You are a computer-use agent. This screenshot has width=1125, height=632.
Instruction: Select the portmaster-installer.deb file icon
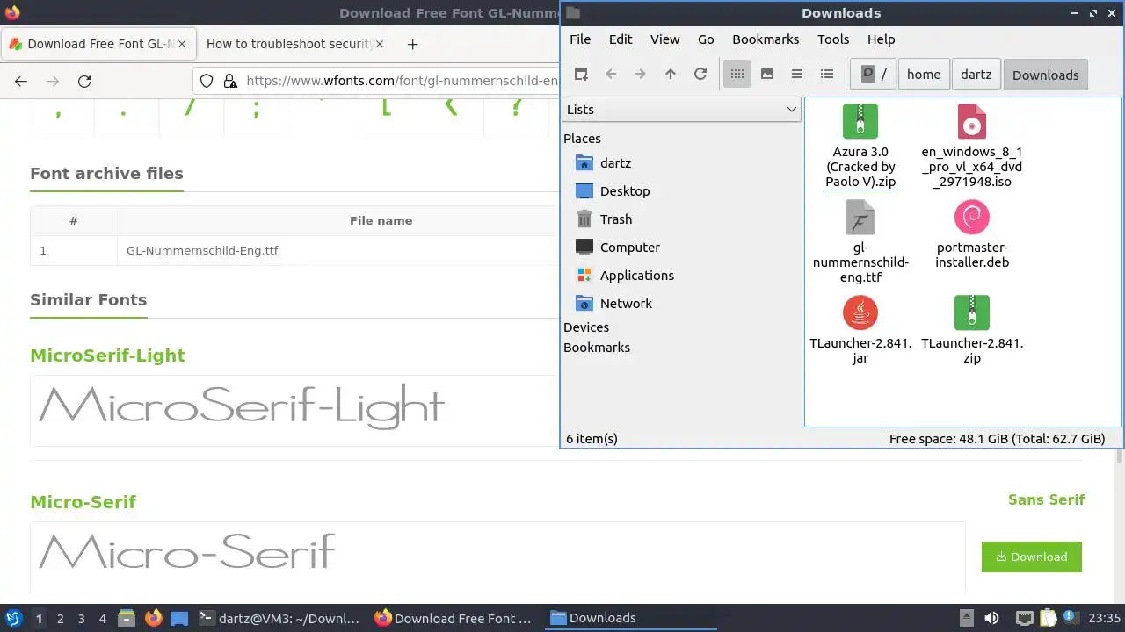click(x=971, y=217)
